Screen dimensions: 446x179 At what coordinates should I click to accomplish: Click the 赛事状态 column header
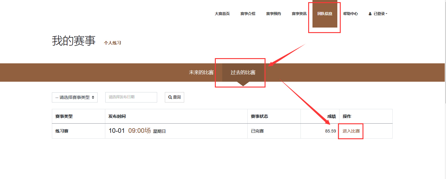[259, 116]
